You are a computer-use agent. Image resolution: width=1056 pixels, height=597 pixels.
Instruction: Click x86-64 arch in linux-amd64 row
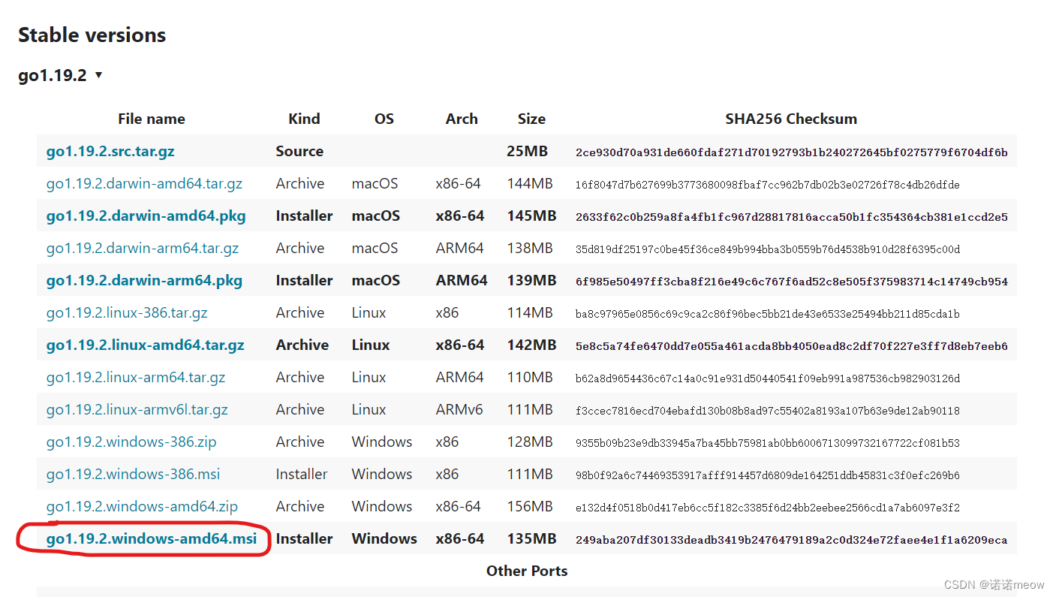460,345
